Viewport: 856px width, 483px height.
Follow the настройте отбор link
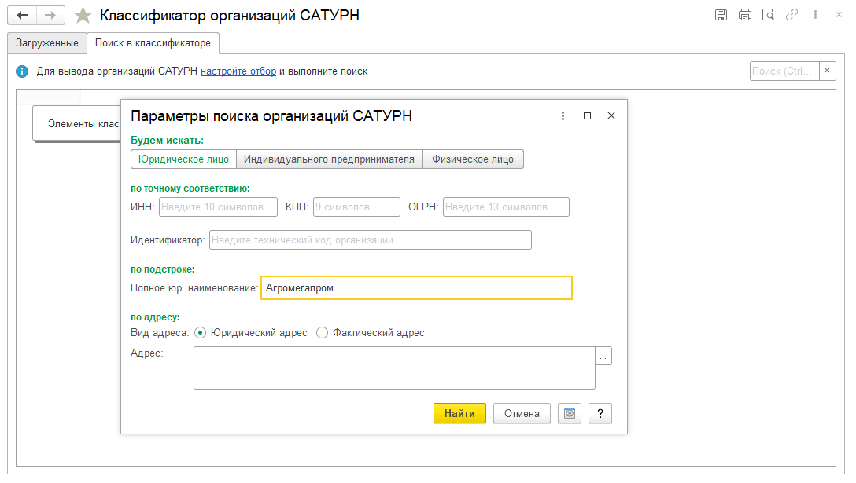click(238, 71)
